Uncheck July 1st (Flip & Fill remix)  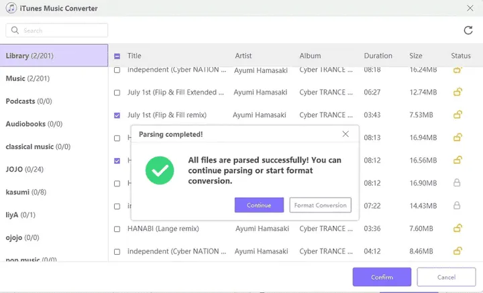[117, 115]
